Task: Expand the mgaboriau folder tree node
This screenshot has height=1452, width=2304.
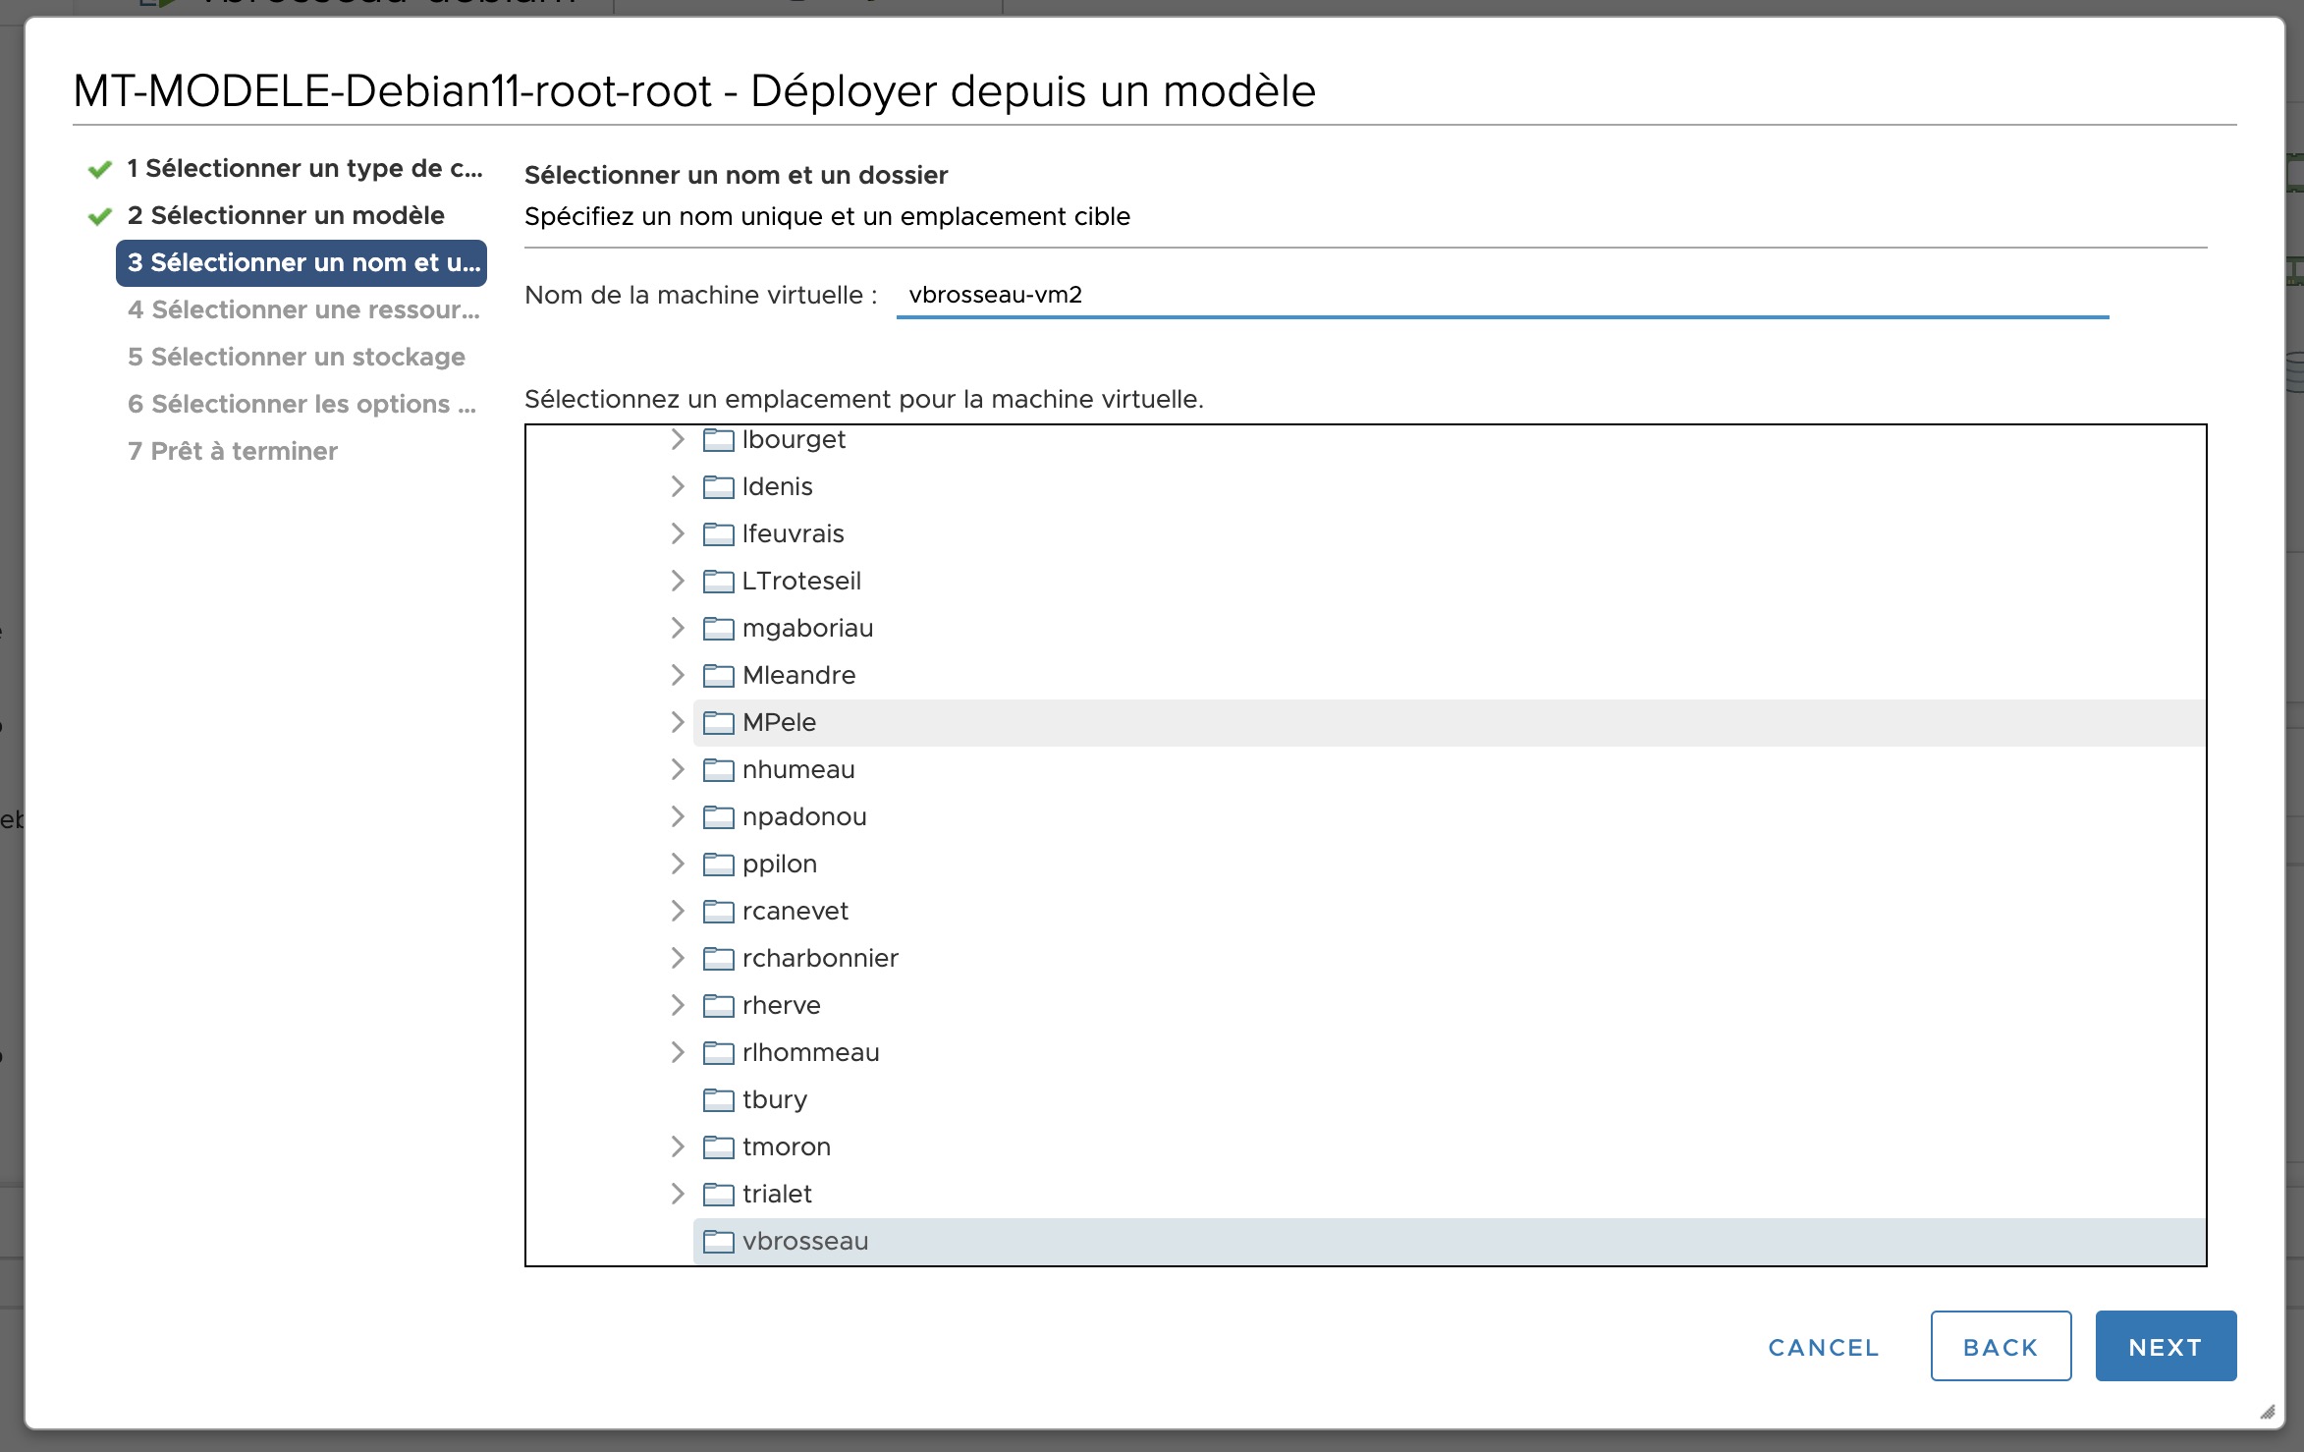Action: tap(678, 628)
